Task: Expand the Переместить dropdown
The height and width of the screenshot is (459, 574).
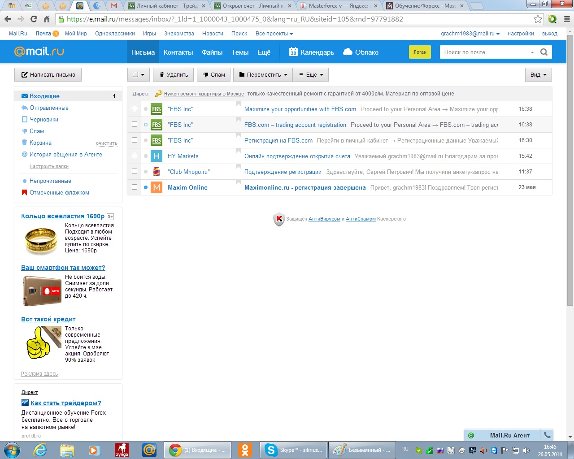Action: pos(263,74)
